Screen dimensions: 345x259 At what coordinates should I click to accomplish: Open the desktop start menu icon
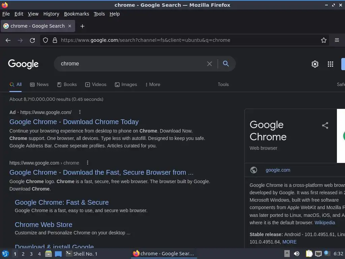5,254
